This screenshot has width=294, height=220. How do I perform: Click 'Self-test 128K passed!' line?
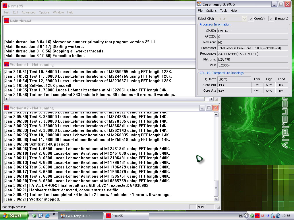38,85
